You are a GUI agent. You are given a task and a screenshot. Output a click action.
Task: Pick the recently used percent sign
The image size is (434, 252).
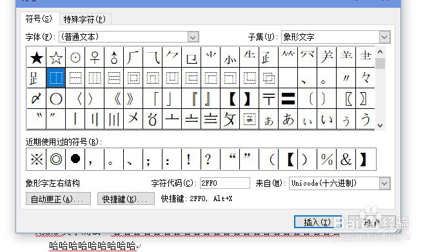tap(327, 159)
